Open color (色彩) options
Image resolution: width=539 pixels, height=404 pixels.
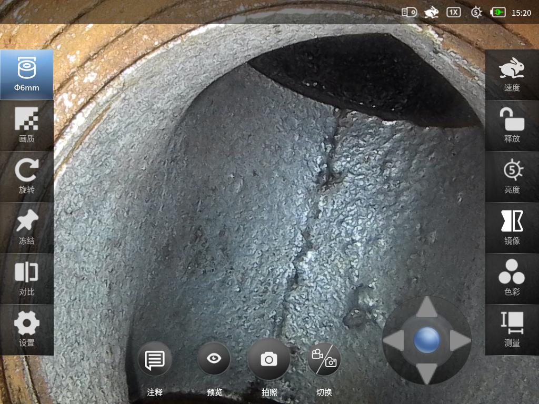point(512,278)
